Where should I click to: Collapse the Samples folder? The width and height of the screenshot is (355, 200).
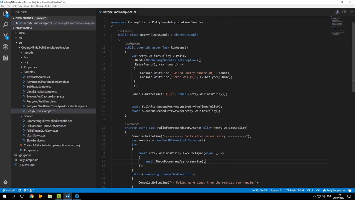coord(29,72)
